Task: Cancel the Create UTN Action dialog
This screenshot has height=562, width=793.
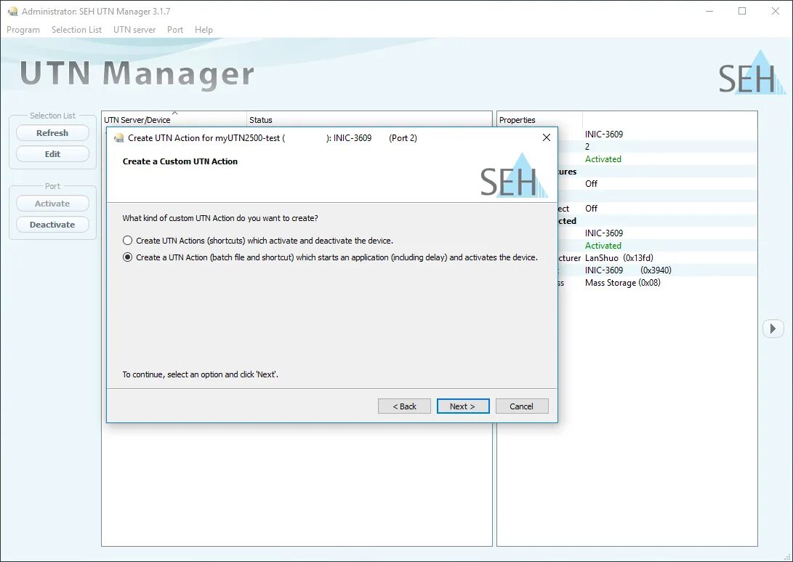Action: pos(521,406)
